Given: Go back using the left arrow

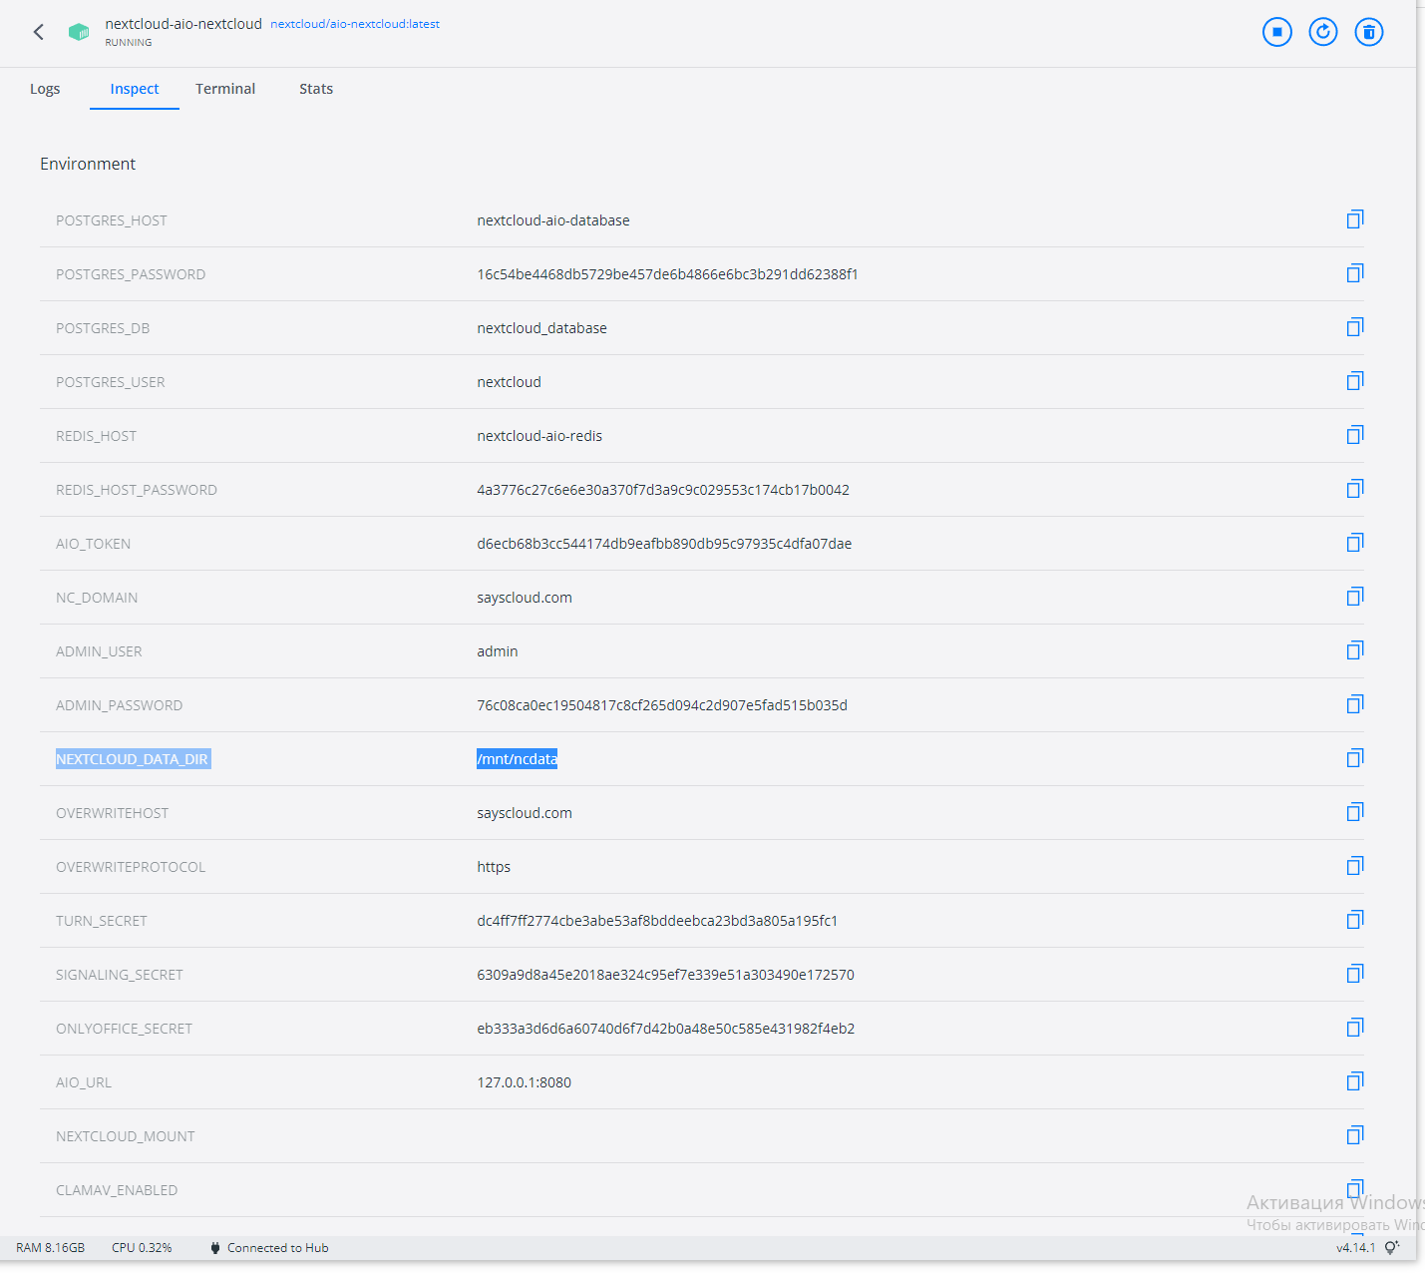Looking at the screenshot, I should point(39,32).
